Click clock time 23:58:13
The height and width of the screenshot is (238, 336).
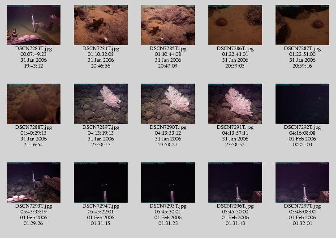tap(101, 144)
